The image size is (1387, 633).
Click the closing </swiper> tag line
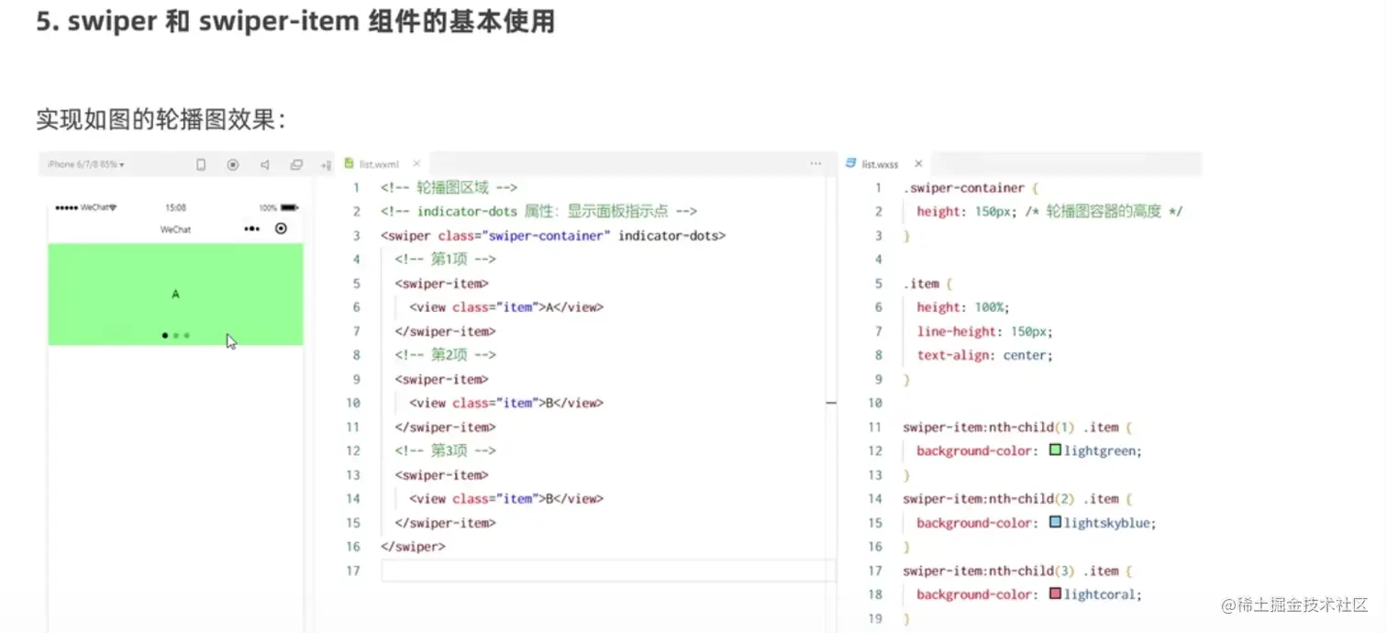(413, 546)
